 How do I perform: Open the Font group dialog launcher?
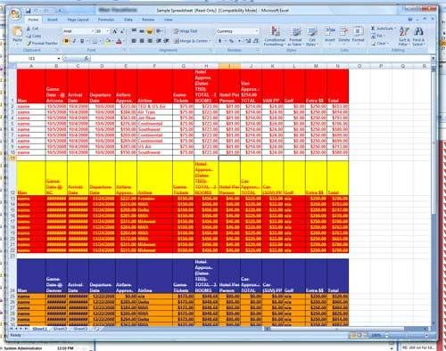tap(125, 50)
